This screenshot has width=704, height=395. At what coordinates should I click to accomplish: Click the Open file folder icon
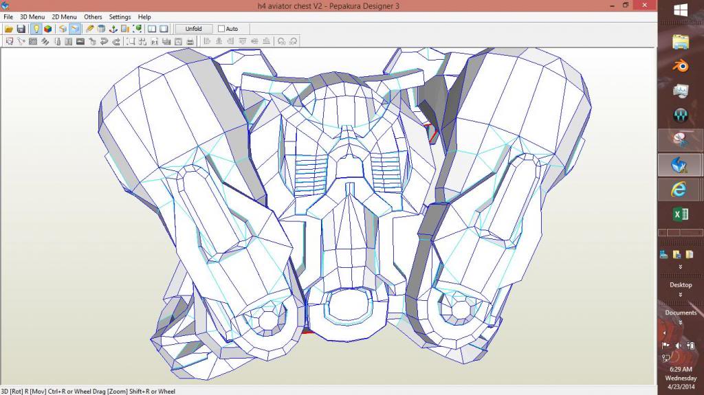tap(8, 29)
